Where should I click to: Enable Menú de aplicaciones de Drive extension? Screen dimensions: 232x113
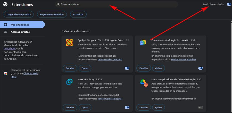pos(201,107)
